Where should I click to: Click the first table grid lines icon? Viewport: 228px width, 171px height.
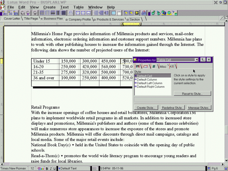pos(42,13)
